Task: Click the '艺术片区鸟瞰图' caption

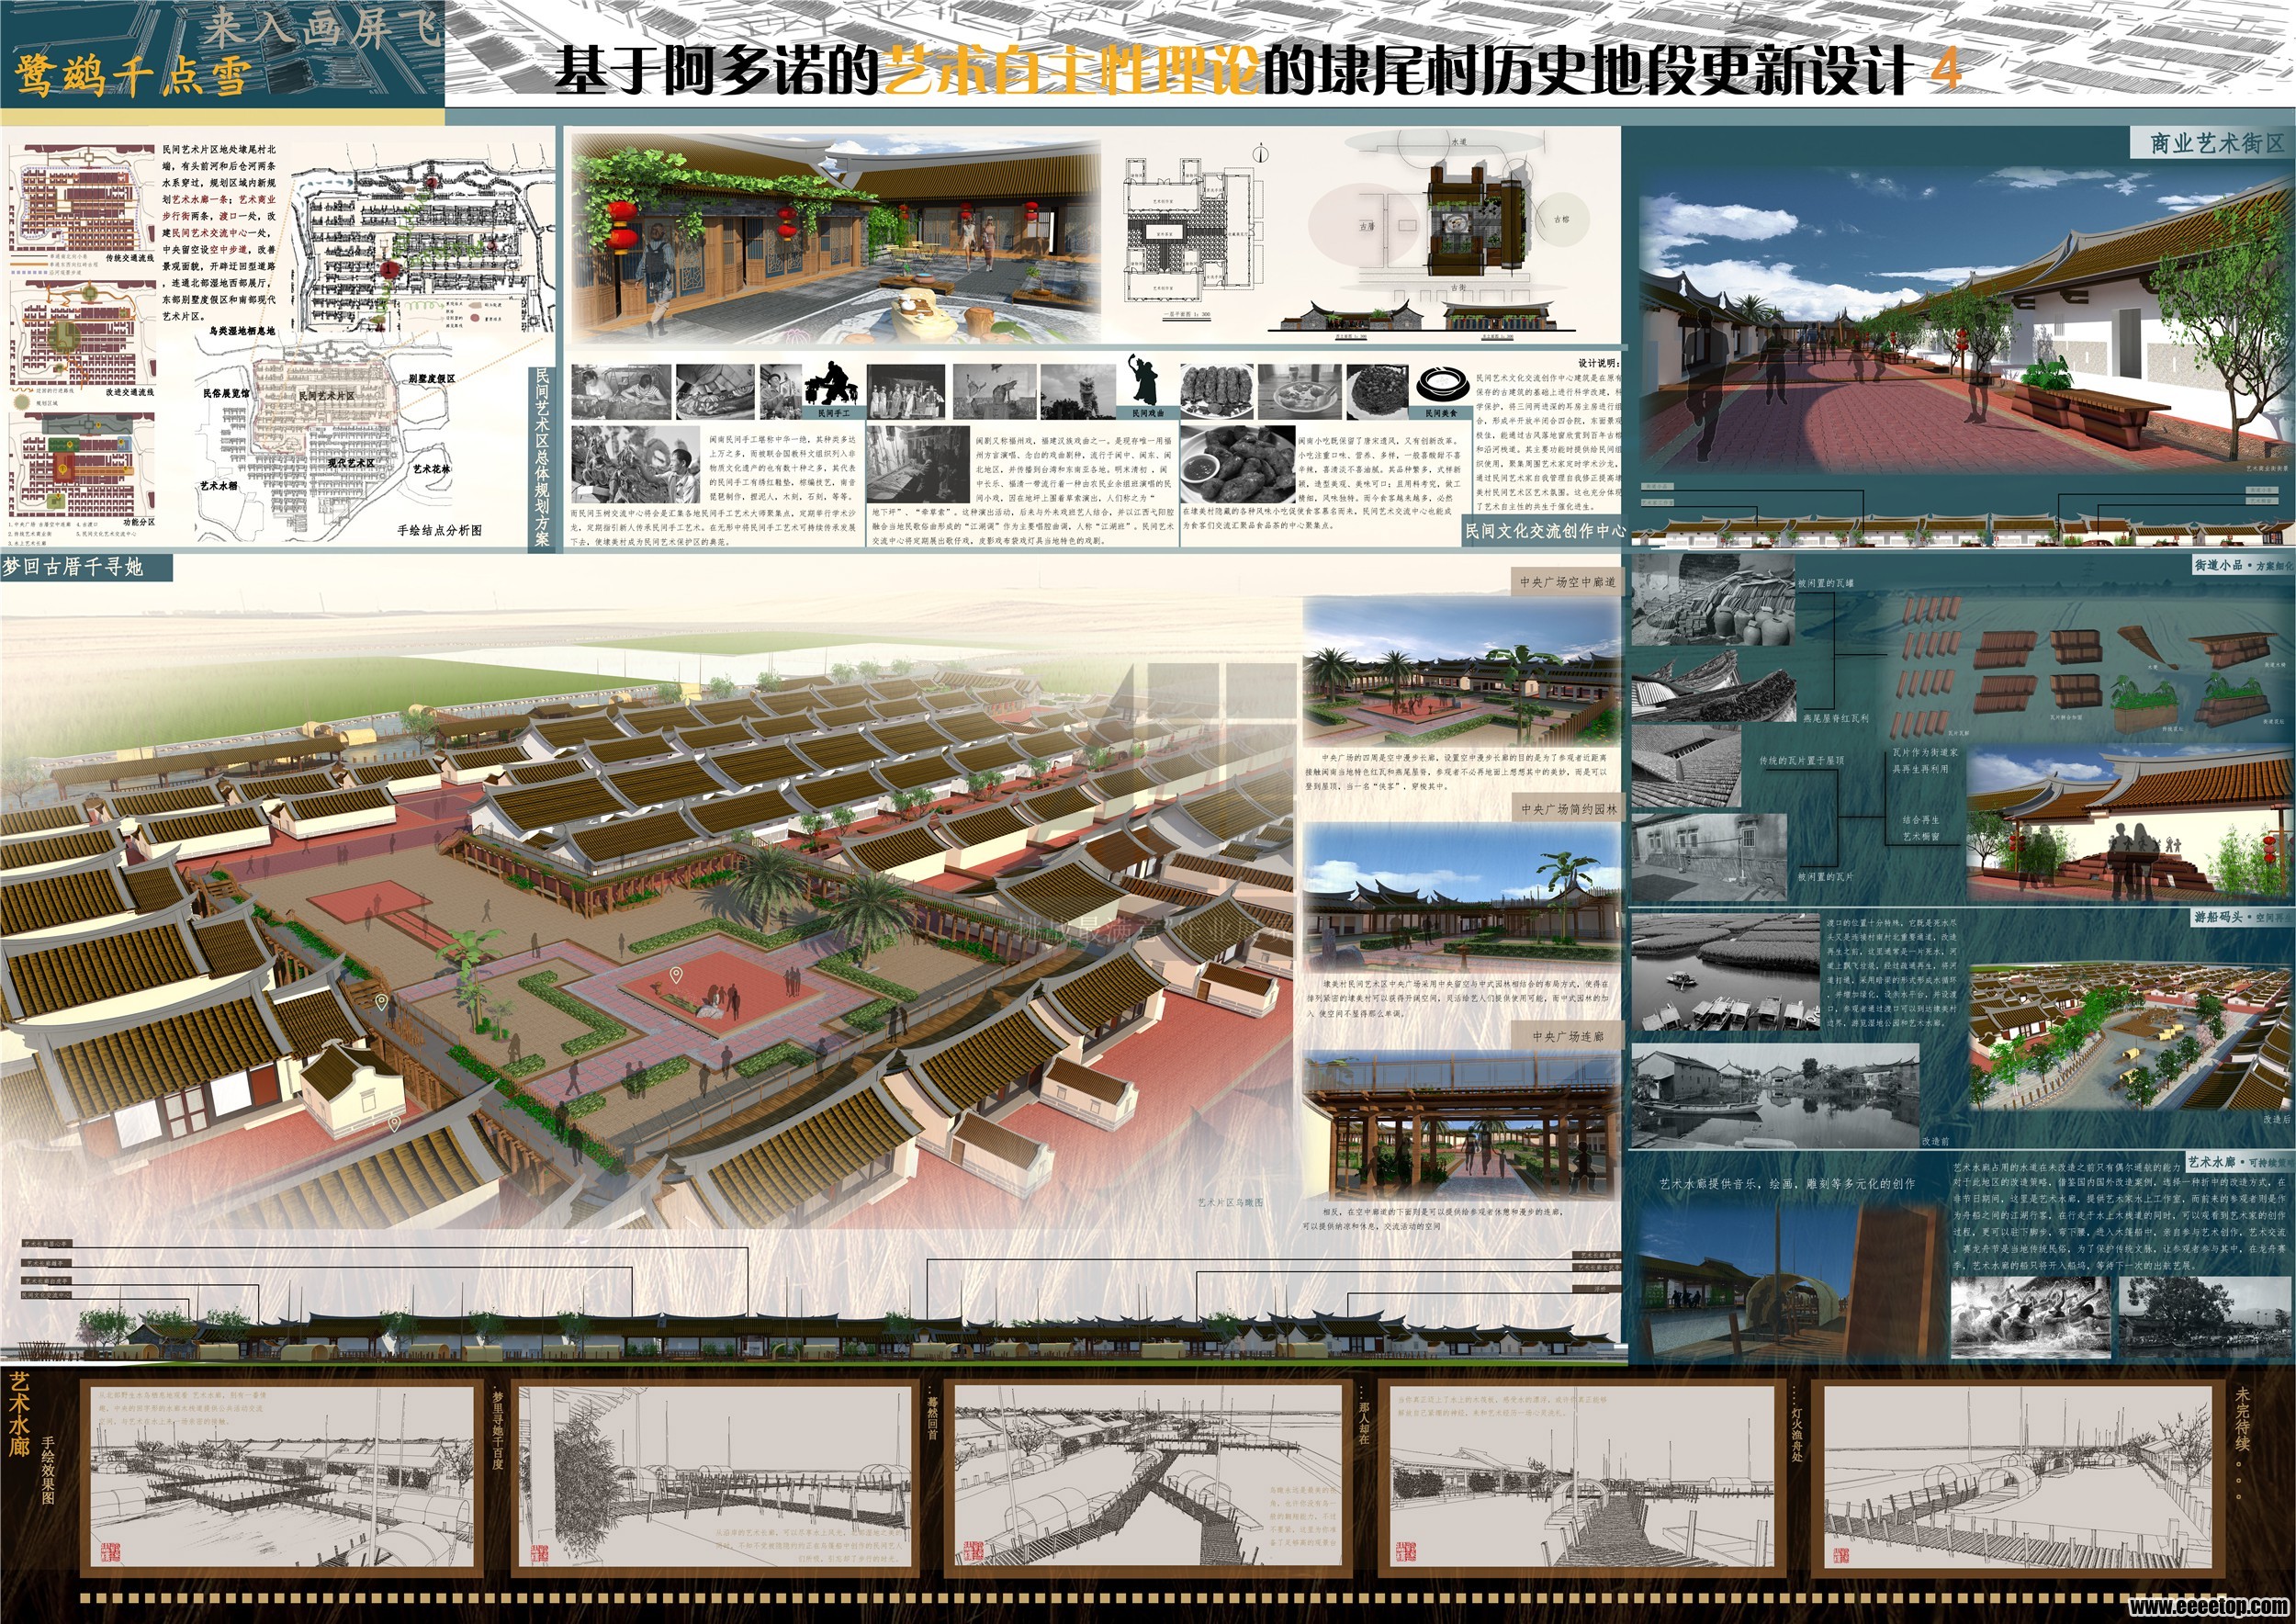Action: tap(1230, 1202)
